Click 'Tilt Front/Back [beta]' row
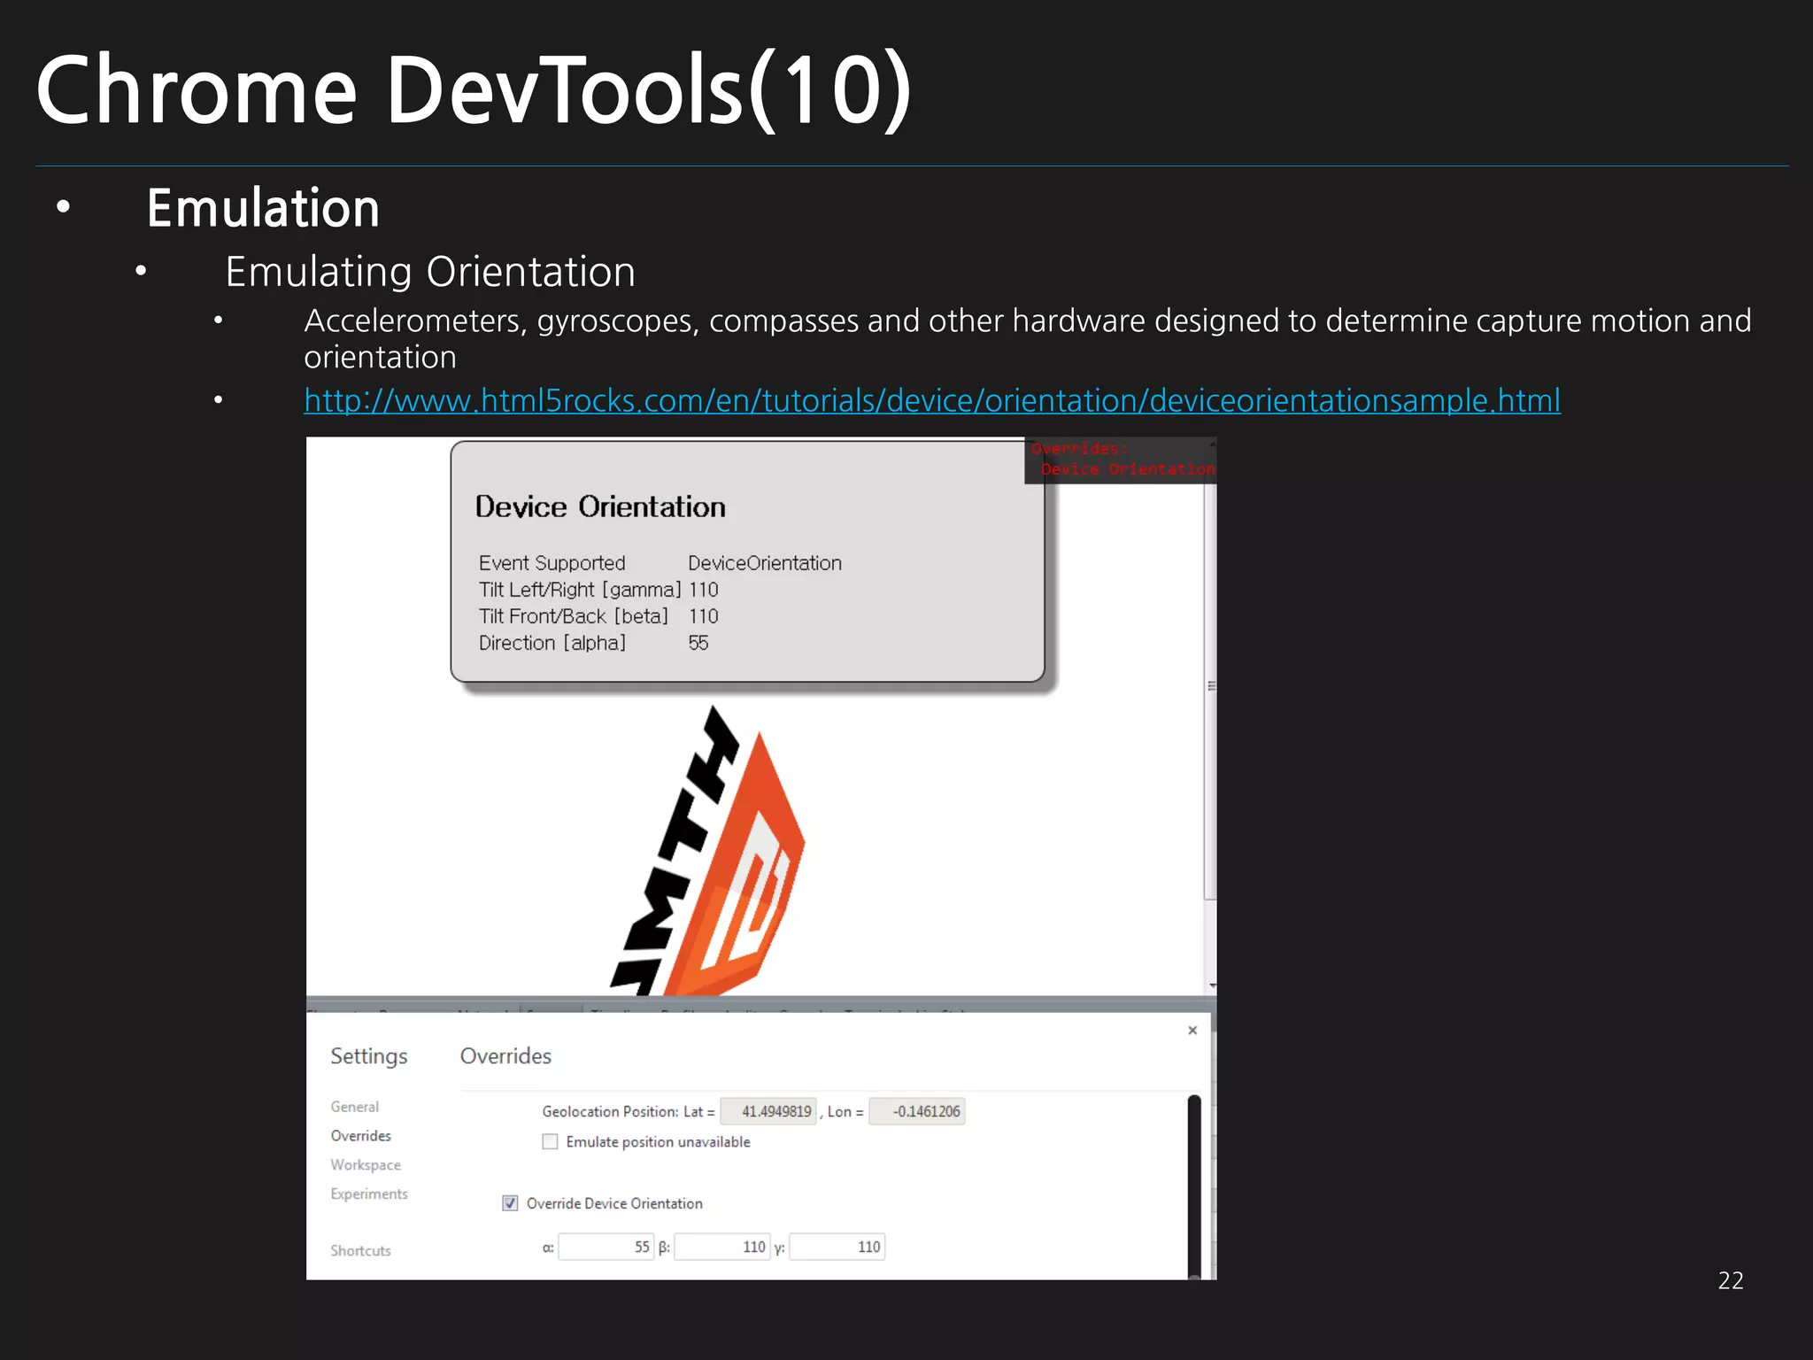This screenshot has width=1813, height=1360. coord(598,616)
